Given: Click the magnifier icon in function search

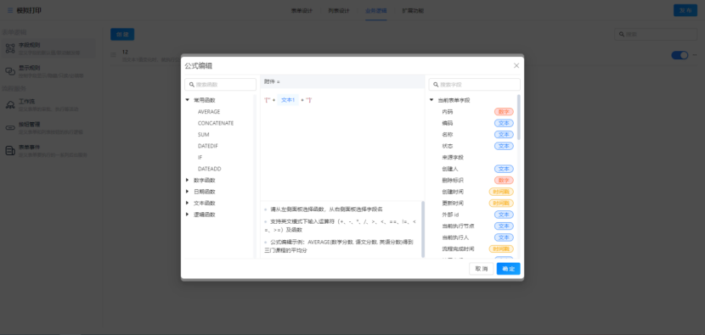Looking at the screenshot, I should 192,85.
